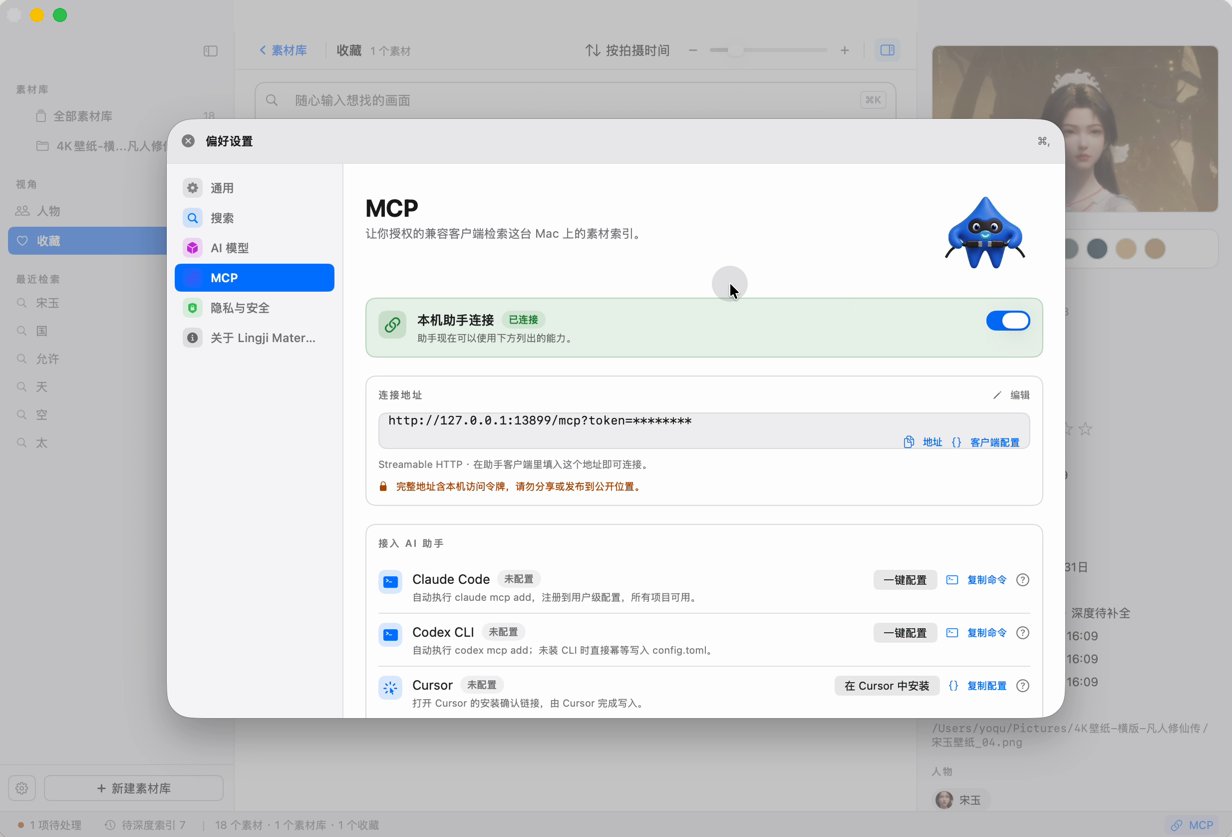Click the pencil icon next to 编辑
Viewport: 1232px width, 837px height.
coord(996,395)
